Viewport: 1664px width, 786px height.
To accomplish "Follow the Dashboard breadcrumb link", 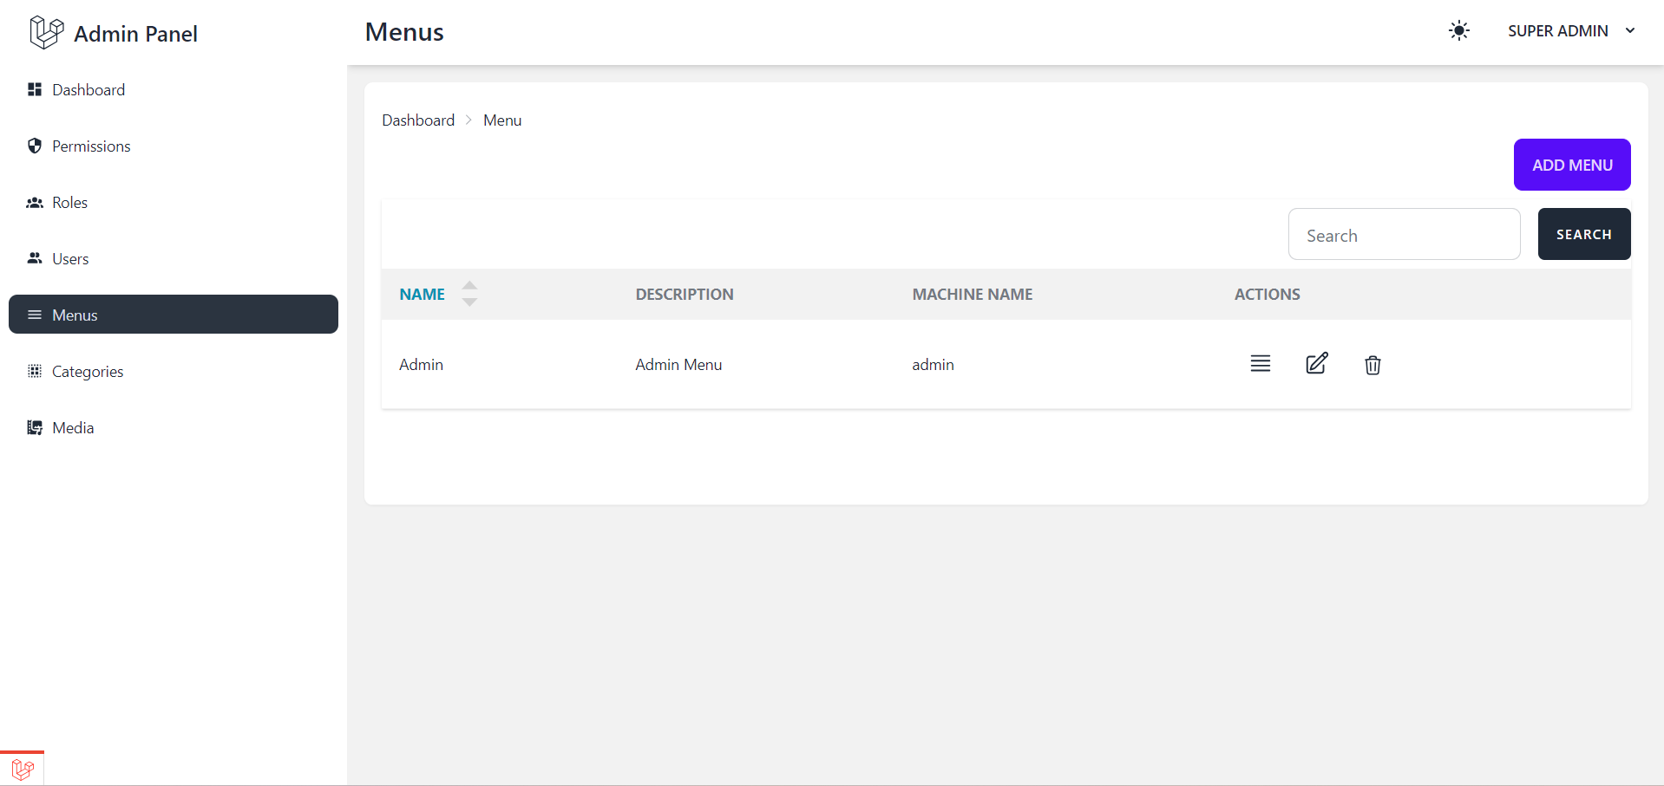I will (418, 120).
